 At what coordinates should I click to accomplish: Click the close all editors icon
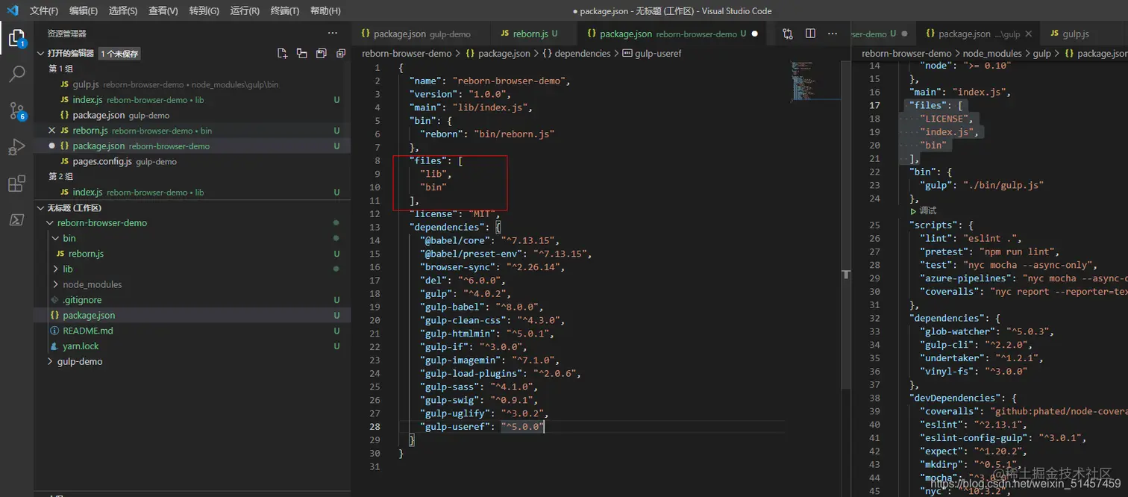pos(341,53)
